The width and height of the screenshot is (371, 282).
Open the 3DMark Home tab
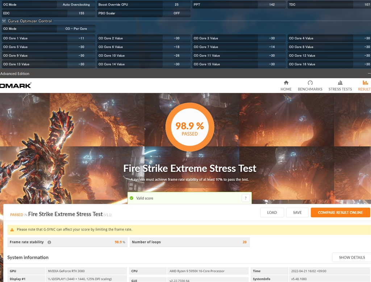[x=286, y=86]
